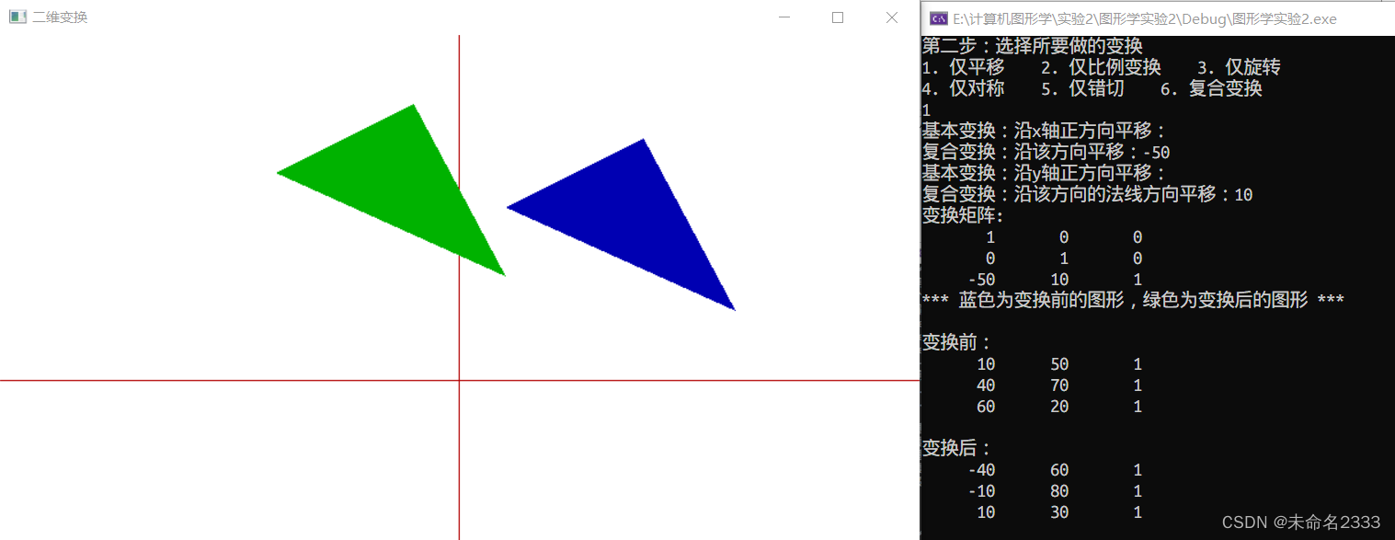Click value 80 in the 变换后 table
Image resolution: width=1395 pixels, height=540 pixels.
click(1059, 491)
